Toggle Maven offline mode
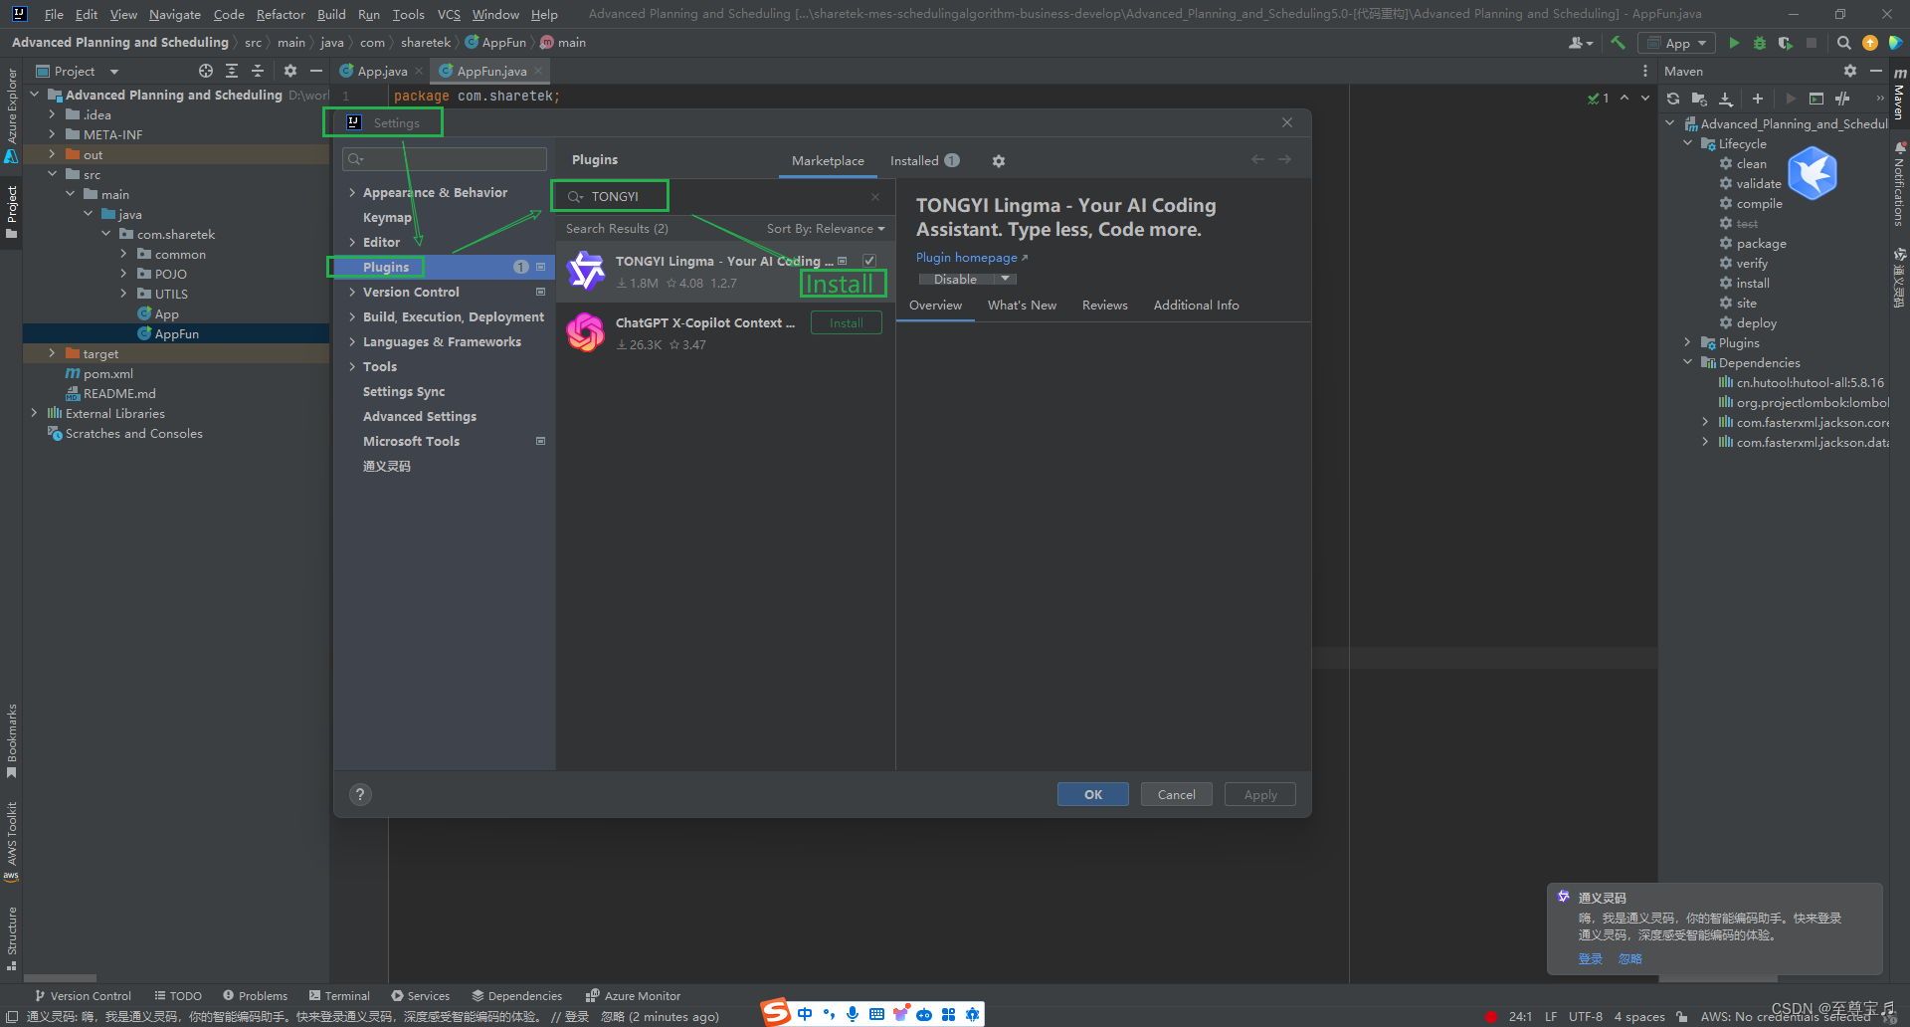The width and height of the screenshot is (1910, 1027). [x=1842, y=99]
